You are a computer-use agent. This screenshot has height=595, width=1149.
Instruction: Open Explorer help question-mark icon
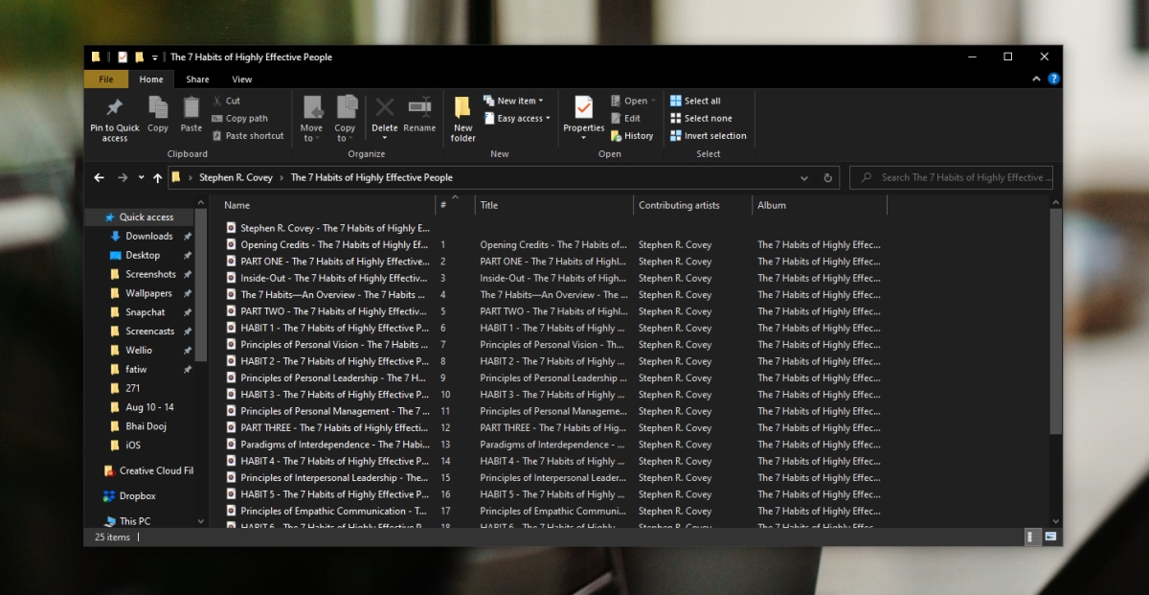pos(1053,79)
